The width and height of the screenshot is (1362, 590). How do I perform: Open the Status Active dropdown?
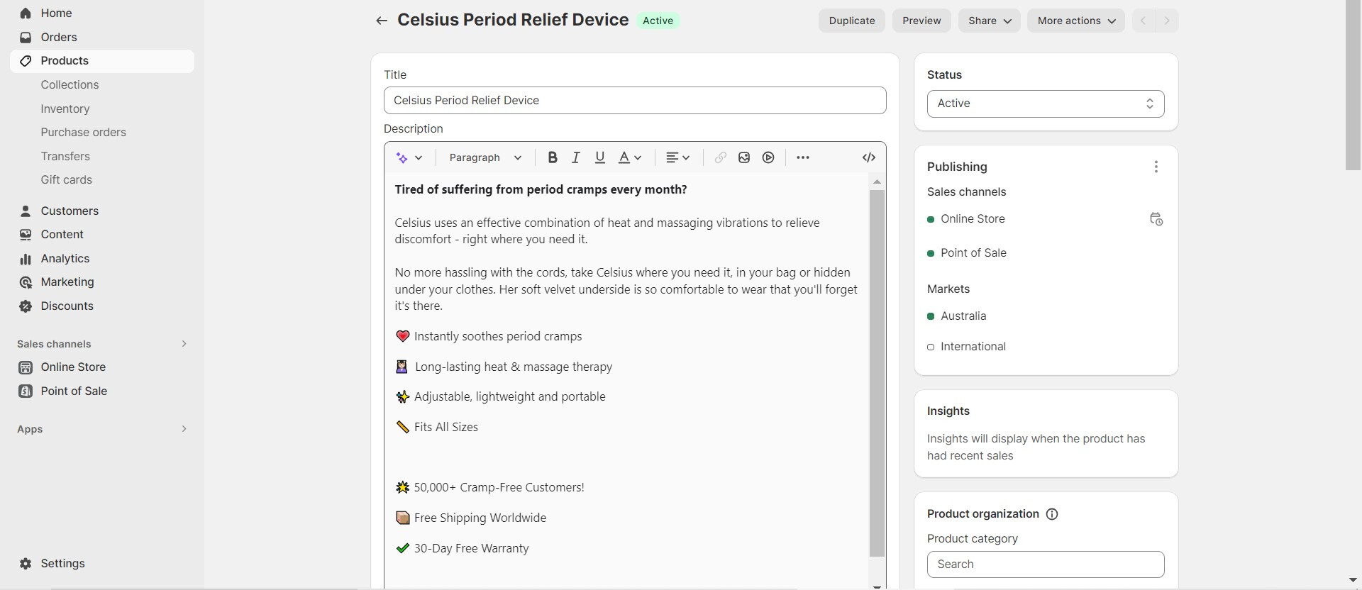click(x=1045, y=104)
